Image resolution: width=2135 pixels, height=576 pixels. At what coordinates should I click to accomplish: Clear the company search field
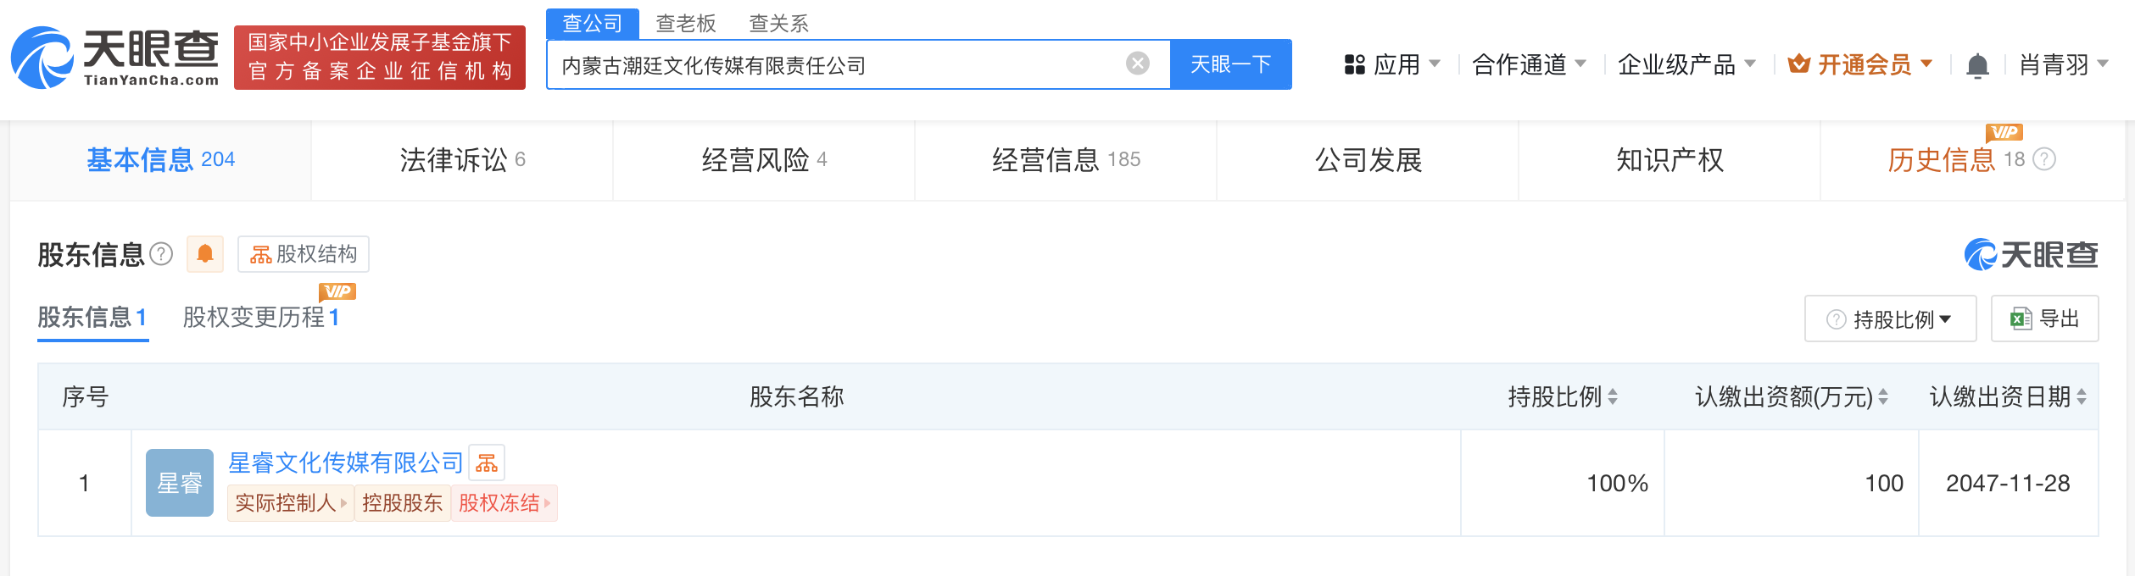click(x=1137, y=64)
